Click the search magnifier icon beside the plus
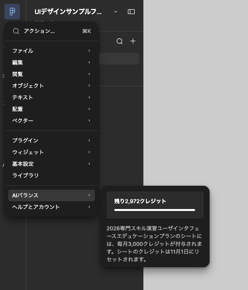This screenshot has width=248, height=290. coord(120,41)
